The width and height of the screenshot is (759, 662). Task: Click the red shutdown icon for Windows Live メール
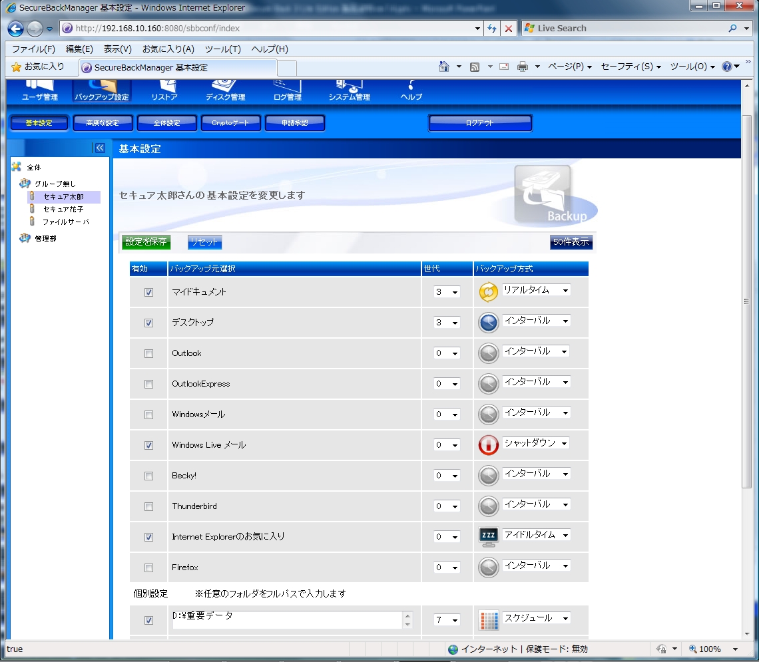coord(489,445)
